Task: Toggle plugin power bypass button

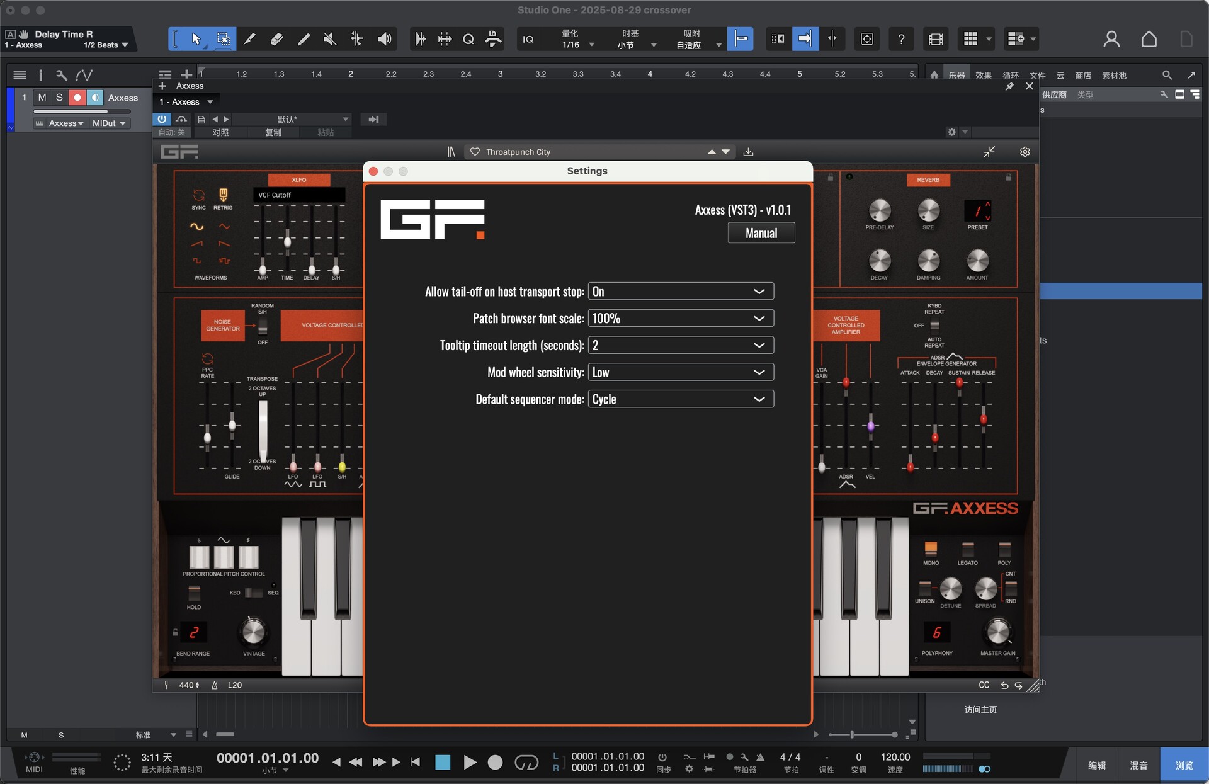Action: (162, 119)
